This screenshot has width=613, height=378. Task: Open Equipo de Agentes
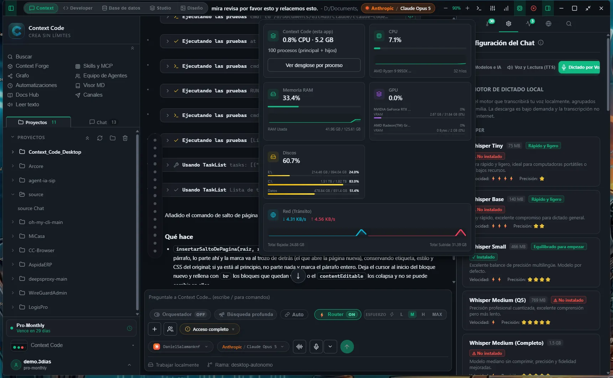coord(101,76)
